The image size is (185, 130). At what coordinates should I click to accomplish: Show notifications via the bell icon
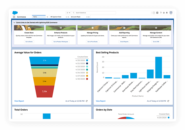pyautogui.click(x=167, y=13)
